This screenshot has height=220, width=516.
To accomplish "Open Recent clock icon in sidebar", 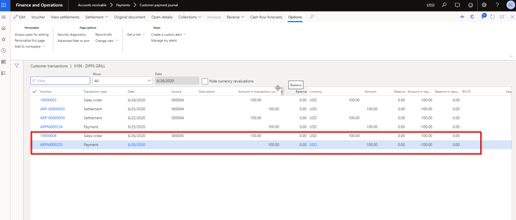I will pyautogui.click(x=4, y=50).
